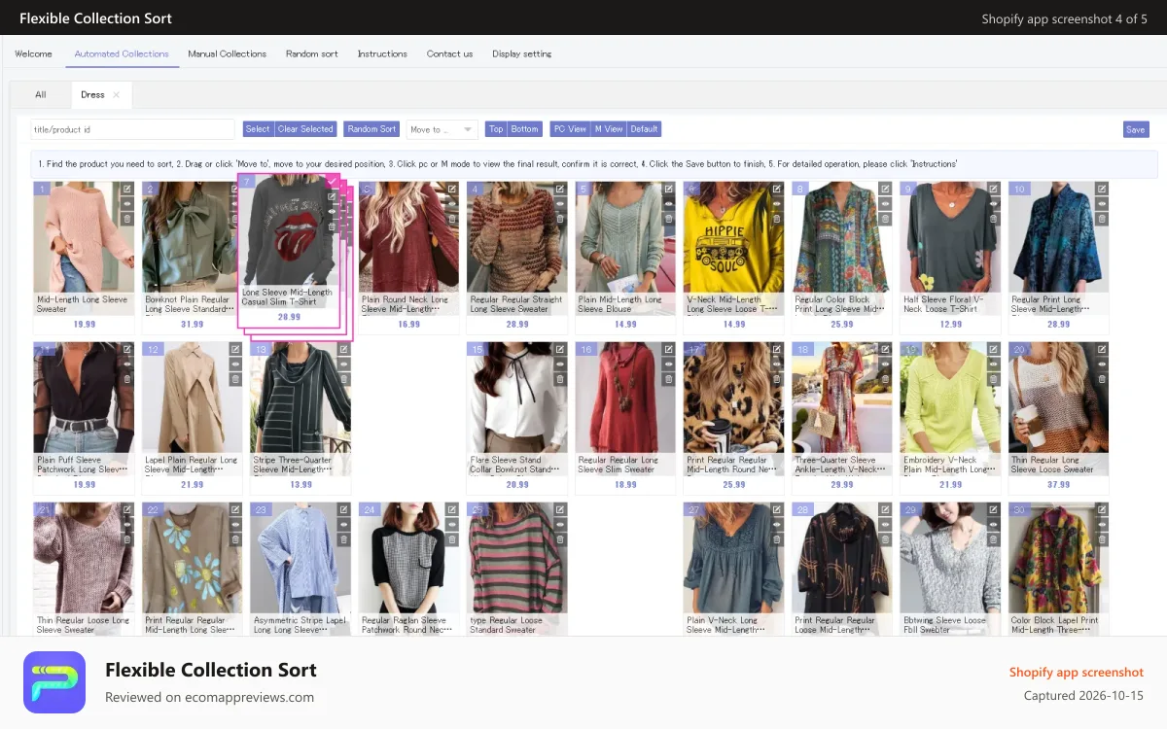Click the Random Sort button
This screenshot has width=1167, height=729.
pyautogui.click(x=371, y=129)
